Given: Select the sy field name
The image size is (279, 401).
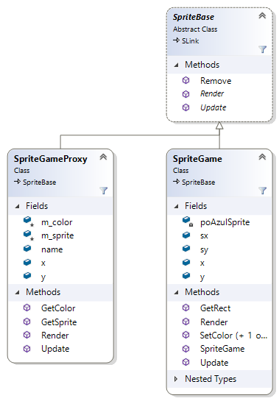Looking at the screenshot, I should click(204, 250).
